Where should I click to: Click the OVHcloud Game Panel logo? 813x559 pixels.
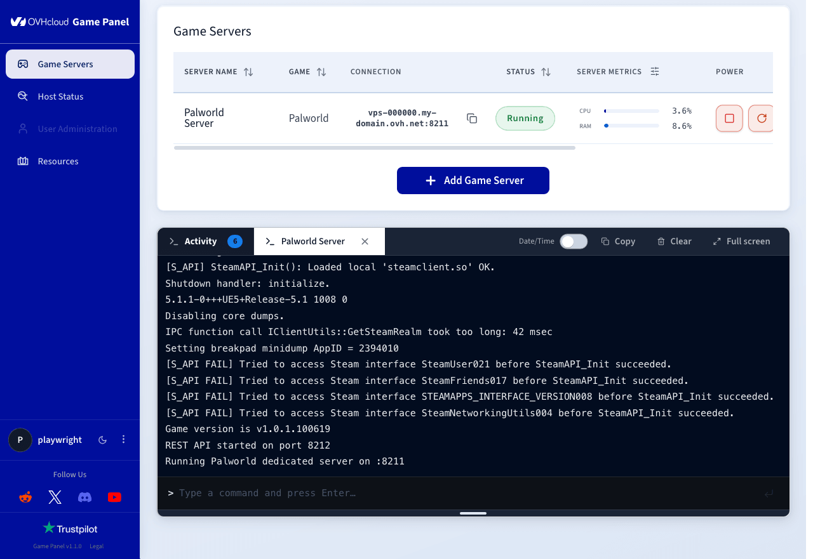click(70, 22)
